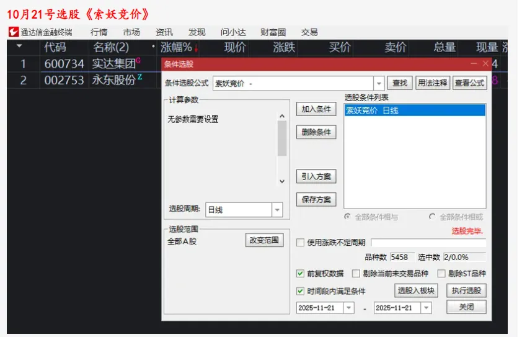522x337 pixels.
Task: Open the 选股周期 日线 dropdown
Action: pos(277,210)
